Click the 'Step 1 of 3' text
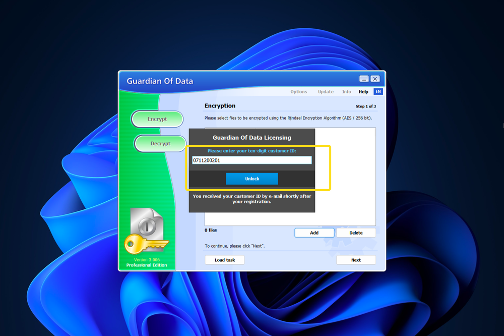Viewport: 504px width, 336px height. pyautogui.click(x=366, y=106)
